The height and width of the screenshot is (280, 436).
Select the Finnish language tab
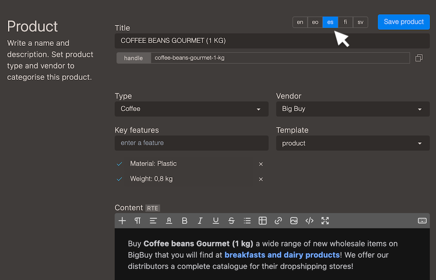coord(345,22)
